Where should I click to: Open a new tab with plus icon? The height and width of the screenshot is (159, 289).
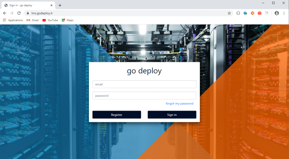[60, 5]
